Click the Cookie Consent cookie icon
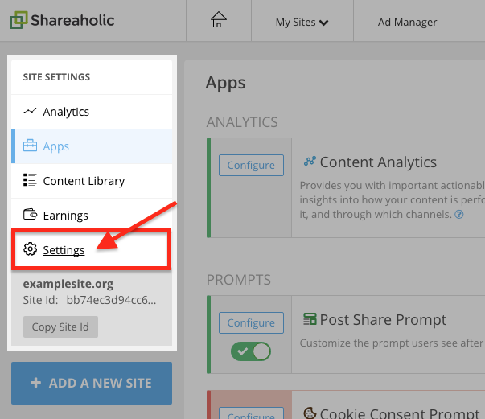This screenshot has height=419, width=485. [310, 413]
